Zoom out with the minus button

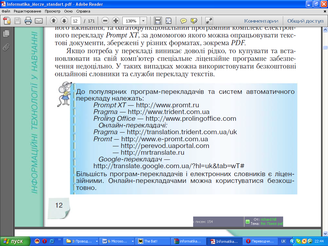[105, 21]
